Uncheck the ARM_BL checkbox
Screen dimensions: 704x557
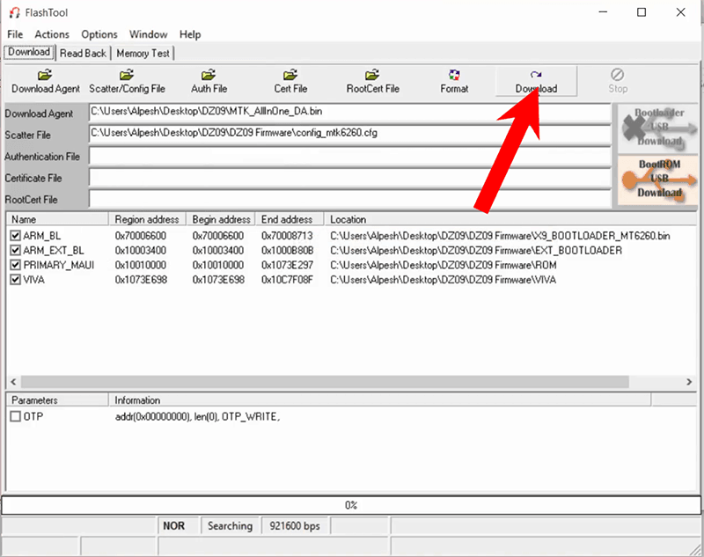click(x=16, y=236)
